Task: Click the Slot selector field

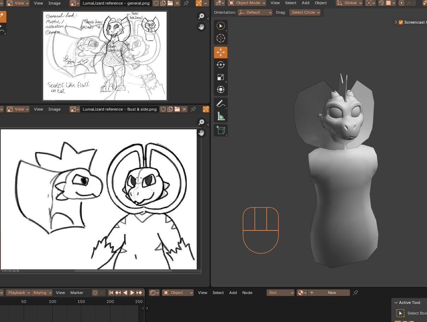Action: (x=281, y=293)
